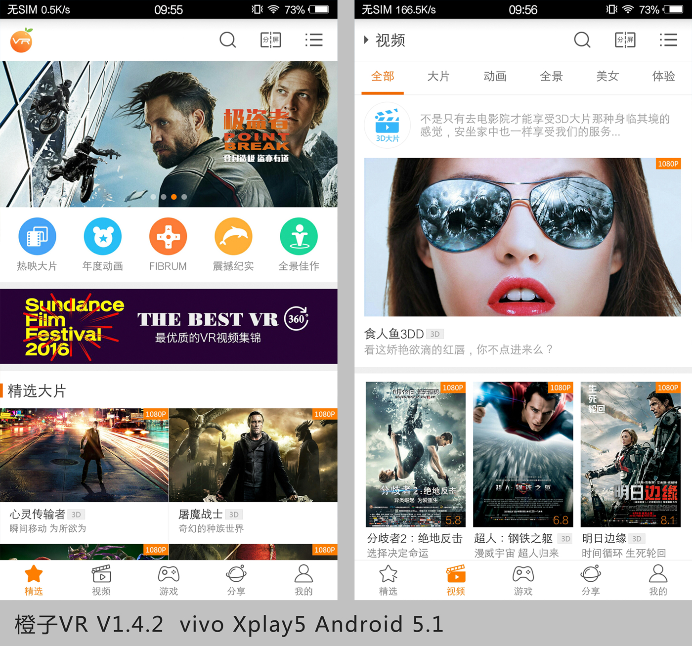Select the last carousel dot on banner

[184, 197]
